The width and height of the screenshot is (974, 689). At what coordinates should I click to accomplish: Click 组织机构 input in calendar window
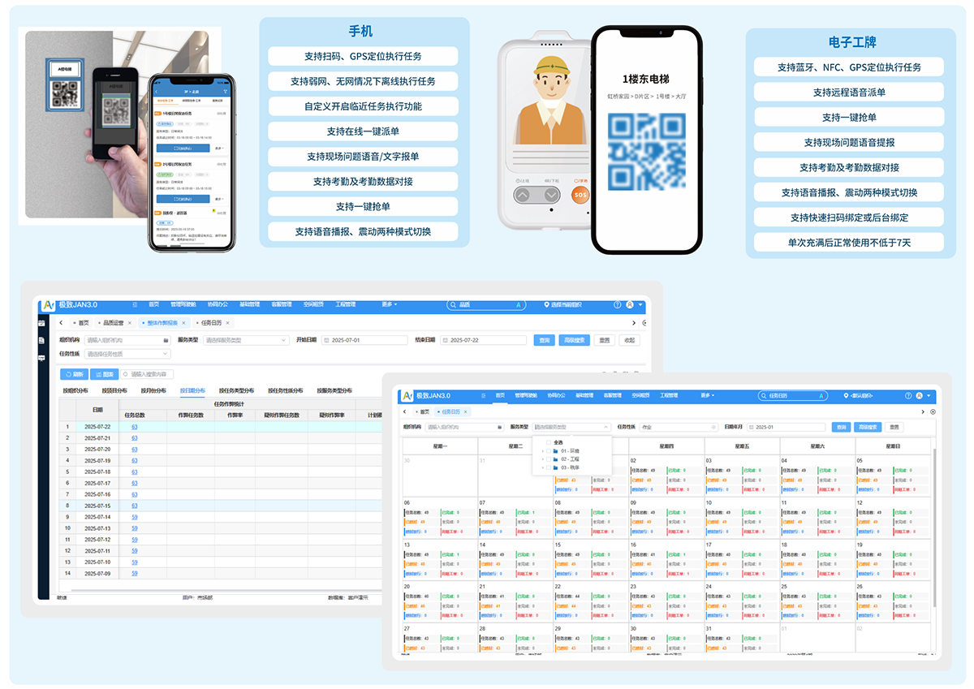tap(464, 427)
